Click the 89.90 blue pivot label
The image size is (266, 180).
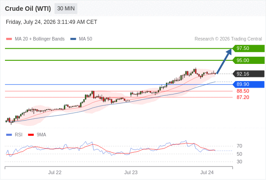pyautogui.click(x=248, y=84)
